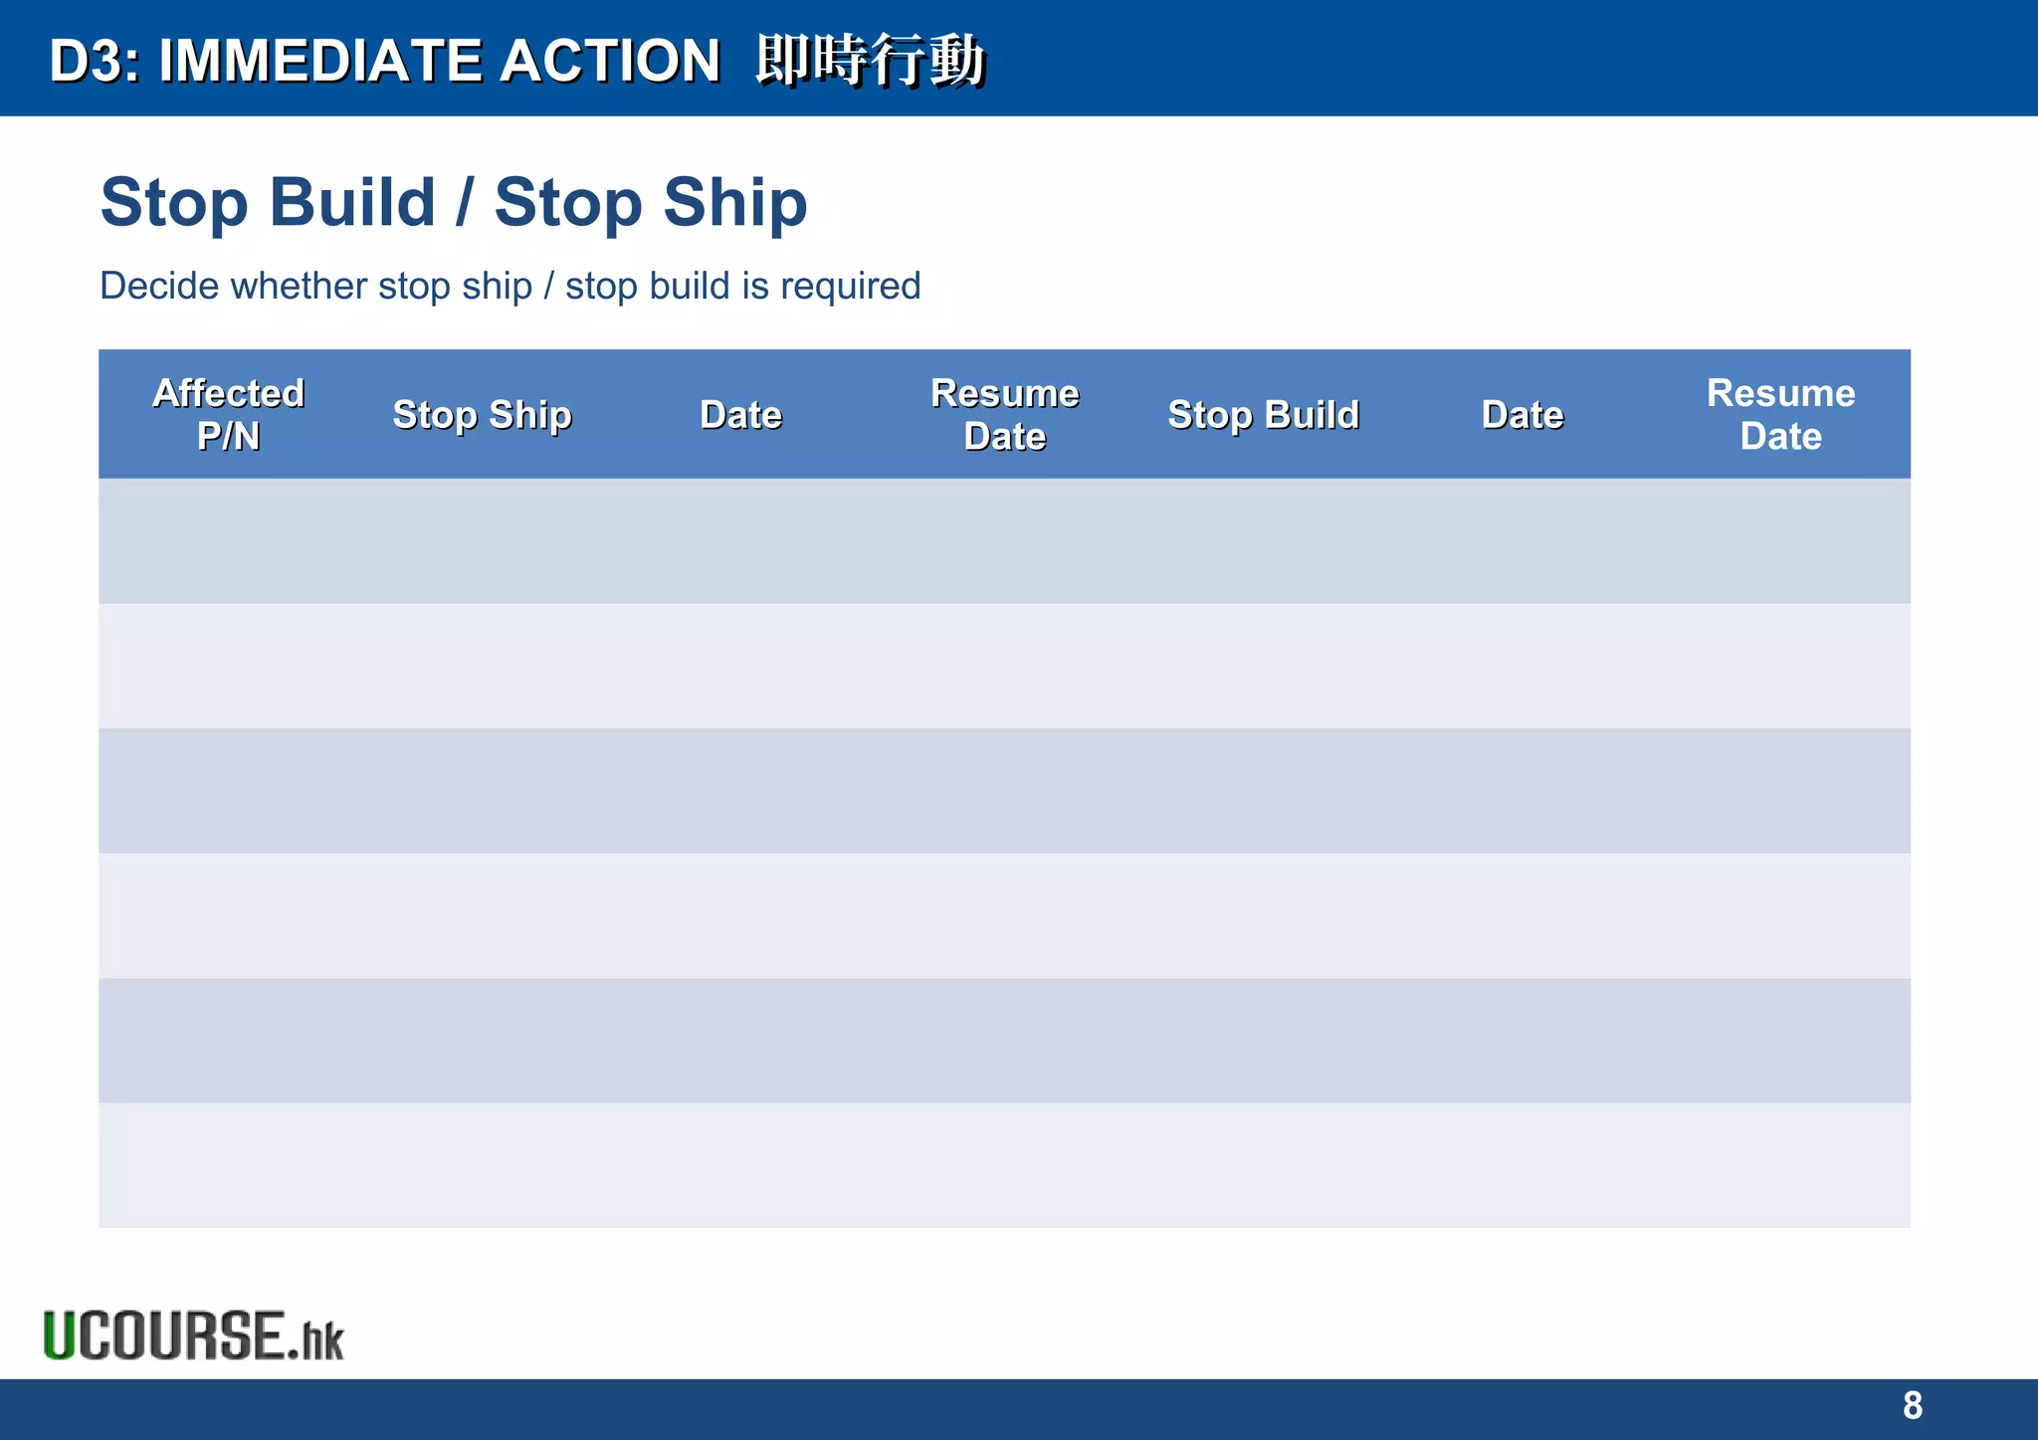Select the last Resume Date header
Image resolution: width=2038 pixels, height=1440 pixels.
click(1781, 414)
